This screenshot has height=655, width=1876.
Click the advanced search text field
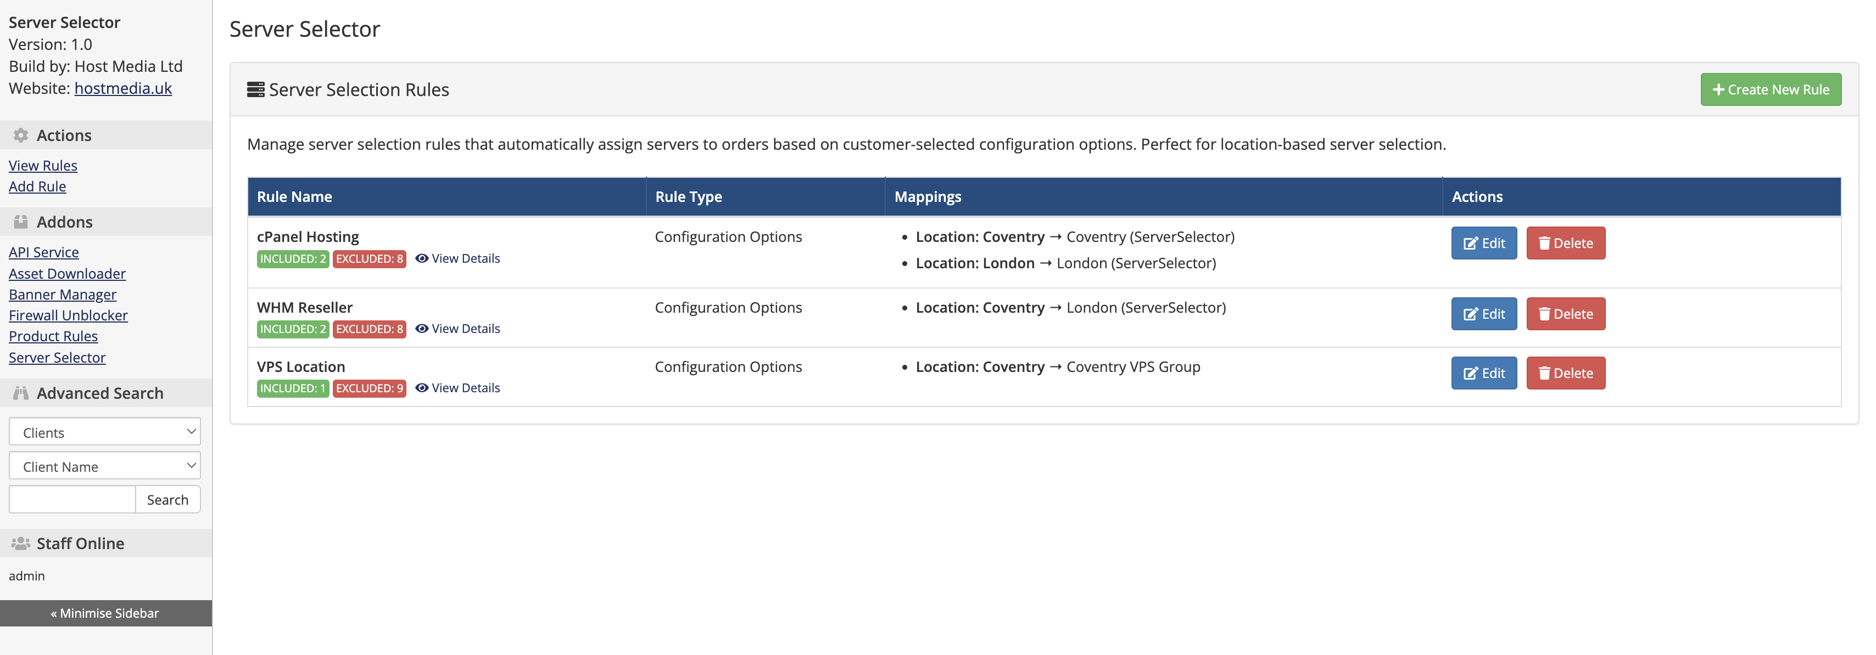click(72, 500)
